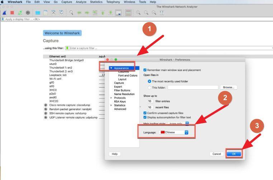
Task: Click the resize columns toolbar icon
Action: click(x=162, y=13)
